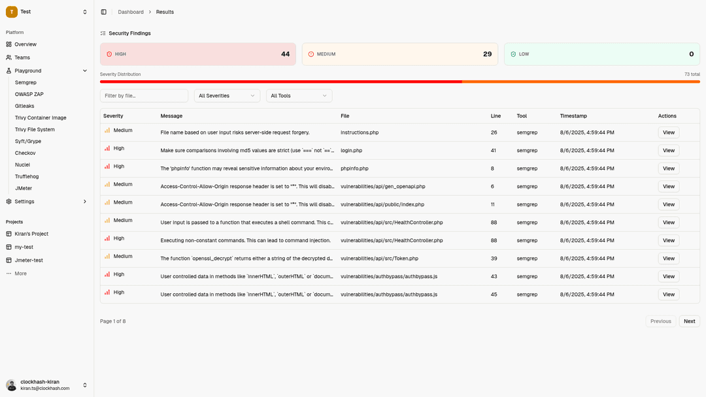Click the Teams icon
Screen dimensions: 706x397
9,57
